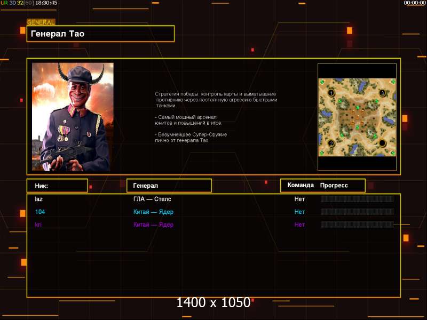Click the loading progress bar for laz

357,199
